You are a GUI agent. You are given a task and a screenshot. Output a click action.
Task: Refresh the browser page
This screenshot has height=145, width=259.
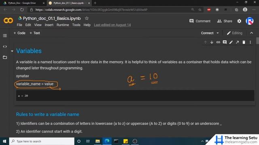click(x=22, y=10)
